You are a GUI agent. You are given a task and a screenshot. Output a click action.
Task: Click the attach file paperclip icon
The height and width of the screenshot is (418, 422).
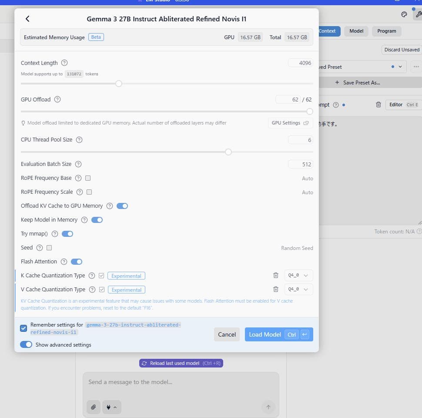(x=93, y=407)
